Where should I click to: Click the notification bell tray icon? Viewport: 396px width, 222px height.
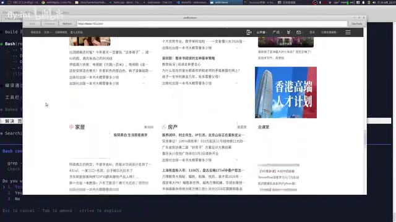pos(363,2)
